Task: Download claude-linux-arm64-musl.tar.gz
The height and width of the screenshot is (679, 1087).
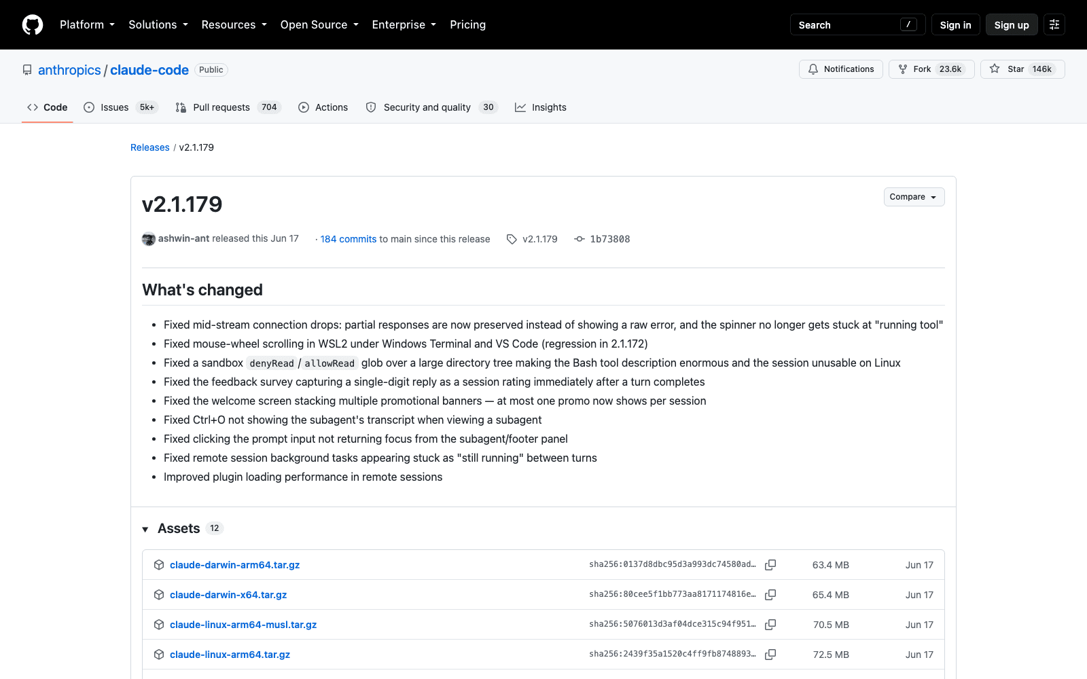Action: pyautogui.click(x=243, y=625)
